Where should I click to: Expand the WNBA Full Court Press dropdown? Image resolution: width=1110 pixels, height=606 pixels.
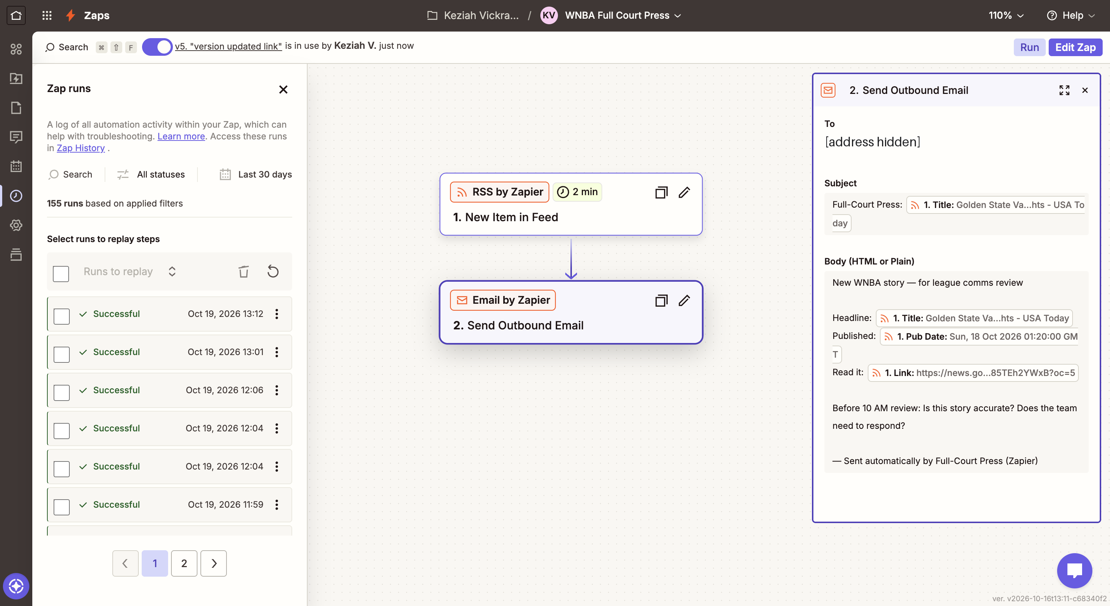623,15
